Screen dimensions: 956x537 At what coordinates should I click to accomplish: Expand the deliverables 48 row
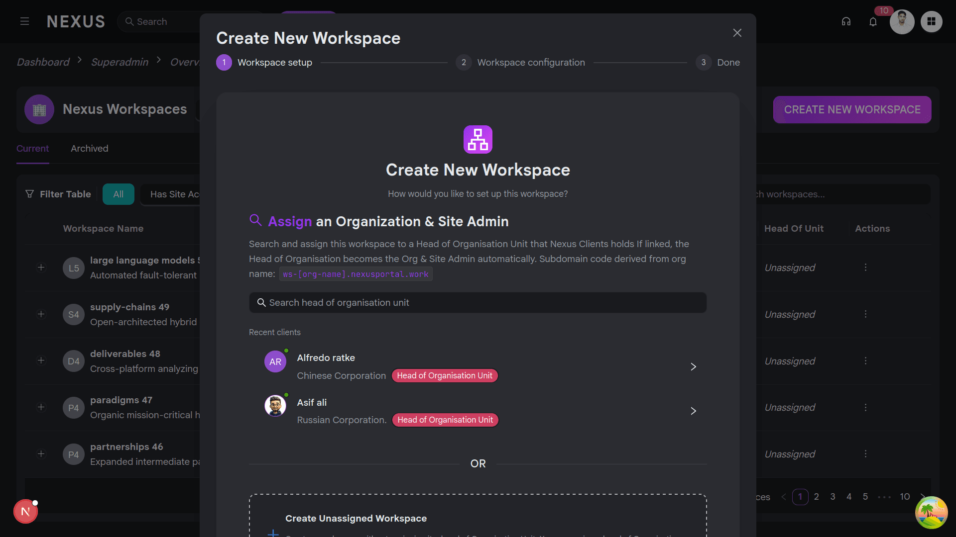[x=41, y=360]
